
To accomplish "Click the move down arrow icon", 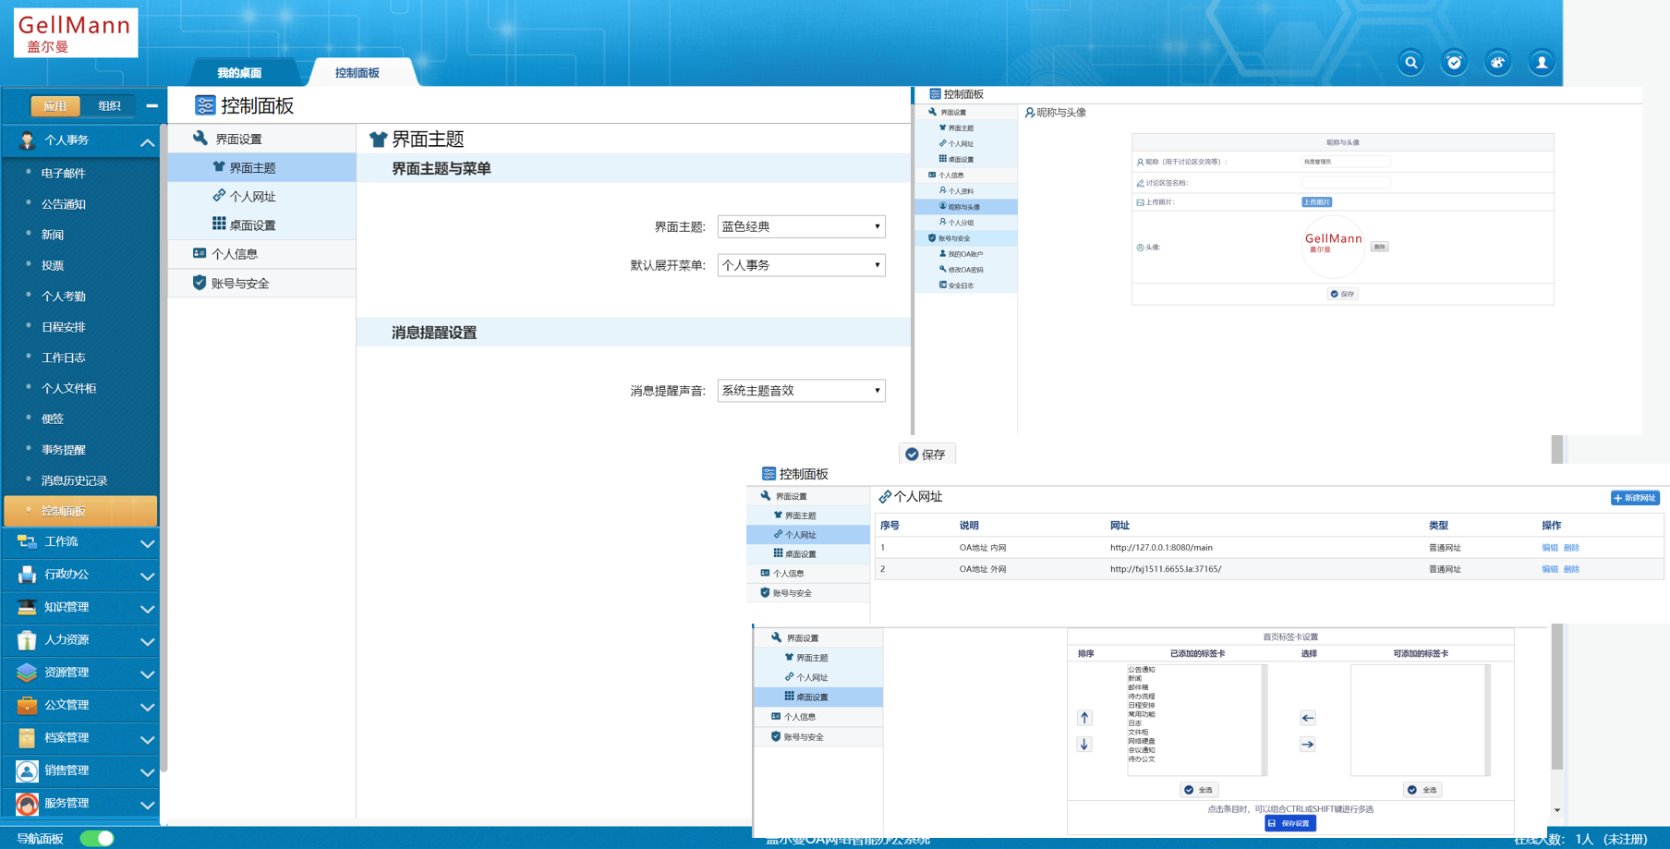I will tap(1084, 745).
